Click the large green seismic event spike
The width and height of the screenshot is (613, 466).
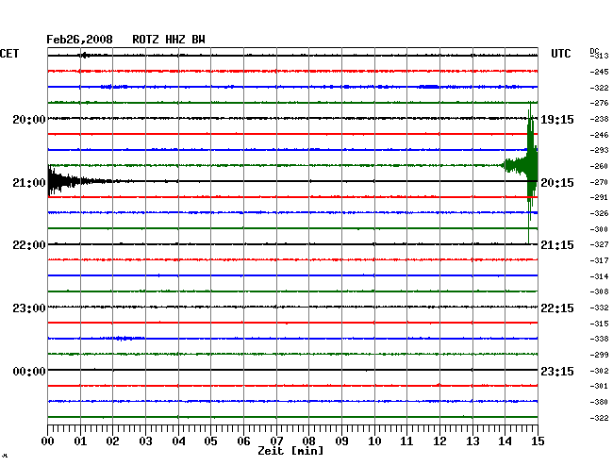pyautogui.click(x=531, y=168)
